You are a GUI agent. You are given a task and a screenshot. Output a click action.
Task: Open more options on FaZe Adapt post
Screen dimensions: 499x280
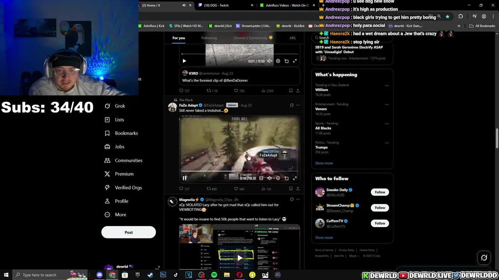tap(298, 105)
